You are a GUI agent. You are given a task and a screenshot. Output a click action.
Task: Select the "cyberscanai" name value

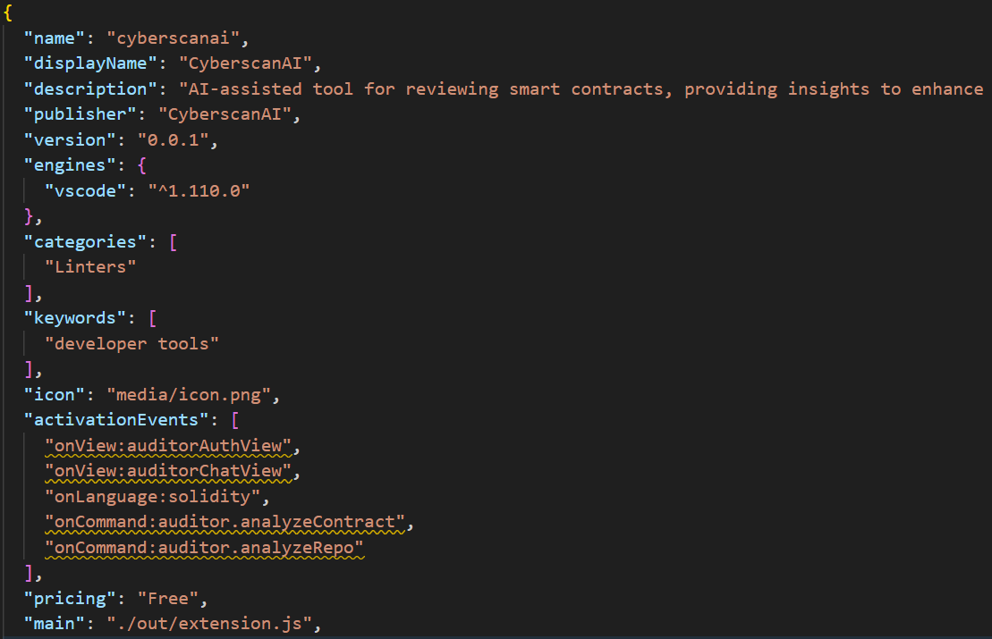coord(173,38)
